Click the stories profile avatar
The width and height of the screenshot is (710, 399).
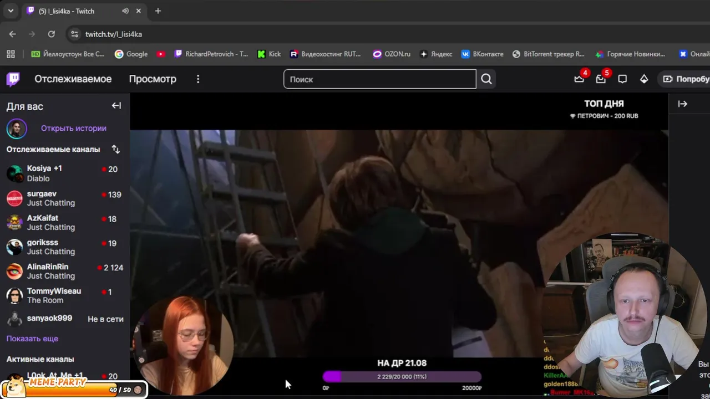click(x=17, y=129)
